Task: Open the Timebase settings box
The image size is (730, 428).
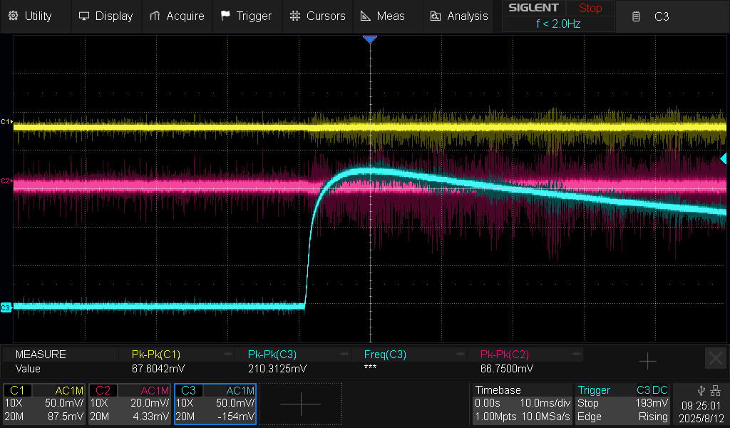Action: [x=523, y=404]
